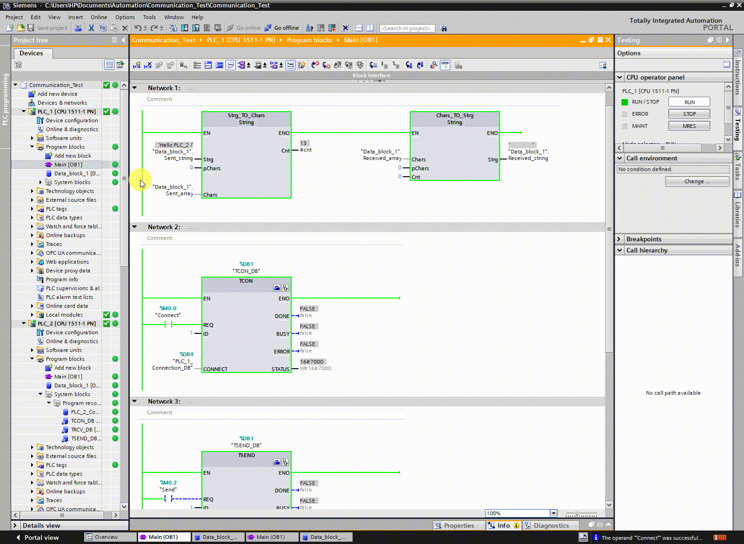The image size is (744, 544).
Task: Click the Favorites star icon in editor toolbar
Action: coord(302,65)
